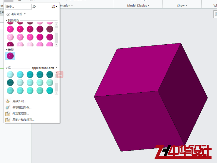The image size is (217, 163).
Task: Choose the 编辑模型外观... menu entry
Action: (22, 107)
